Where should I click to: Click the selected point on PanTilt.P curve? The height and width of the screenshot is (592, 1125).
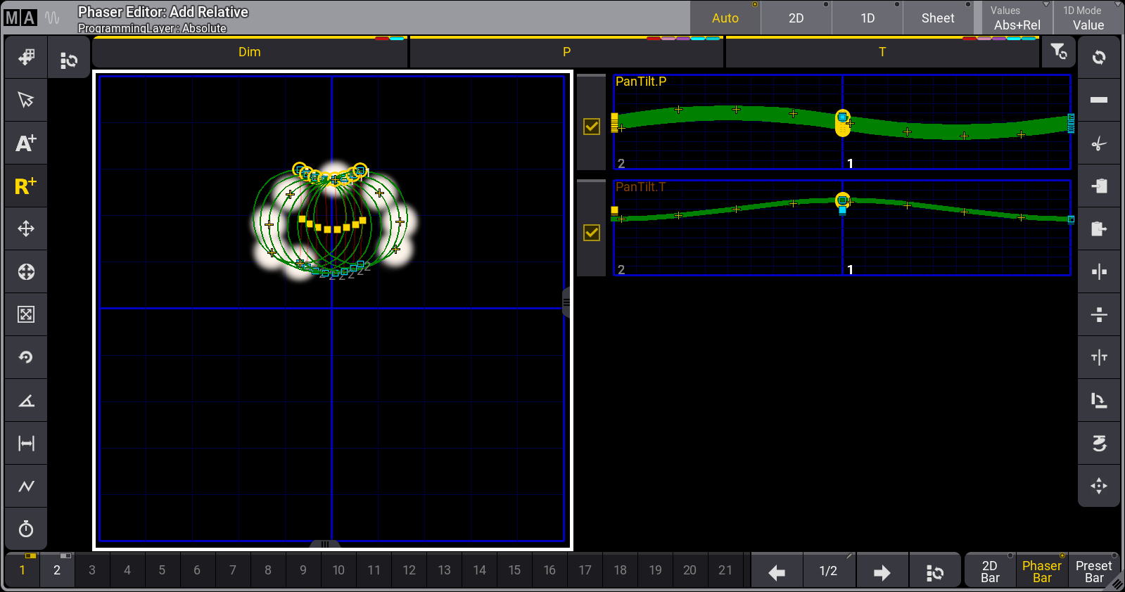842,117
